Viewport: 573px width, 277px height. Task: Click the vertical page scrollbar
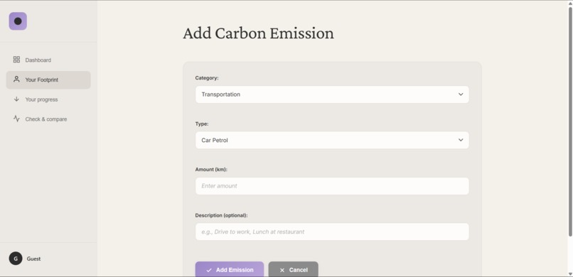(570, 122)
